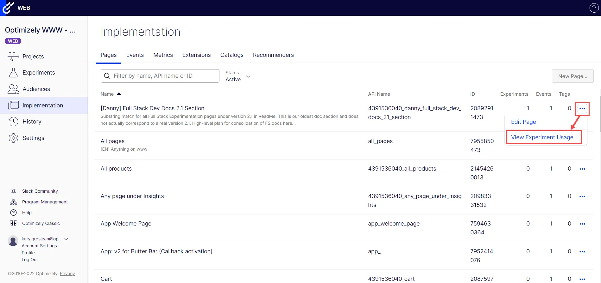Click the all_pages API name

click(x=380, y=141)
